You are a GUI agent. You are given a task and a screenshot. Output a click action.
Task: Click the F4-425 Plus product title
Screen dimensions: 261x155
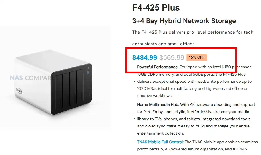click(156, 8)
